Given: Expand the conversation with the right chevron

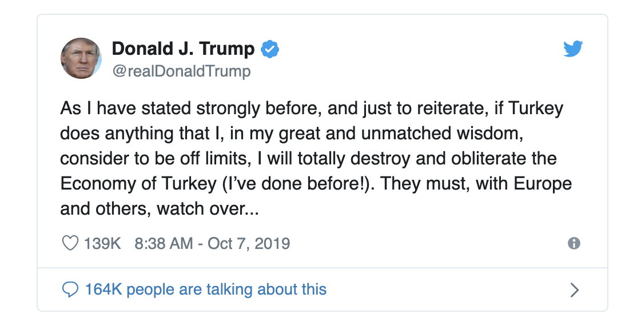Looking at the screenshot, I should click(575, 290).
